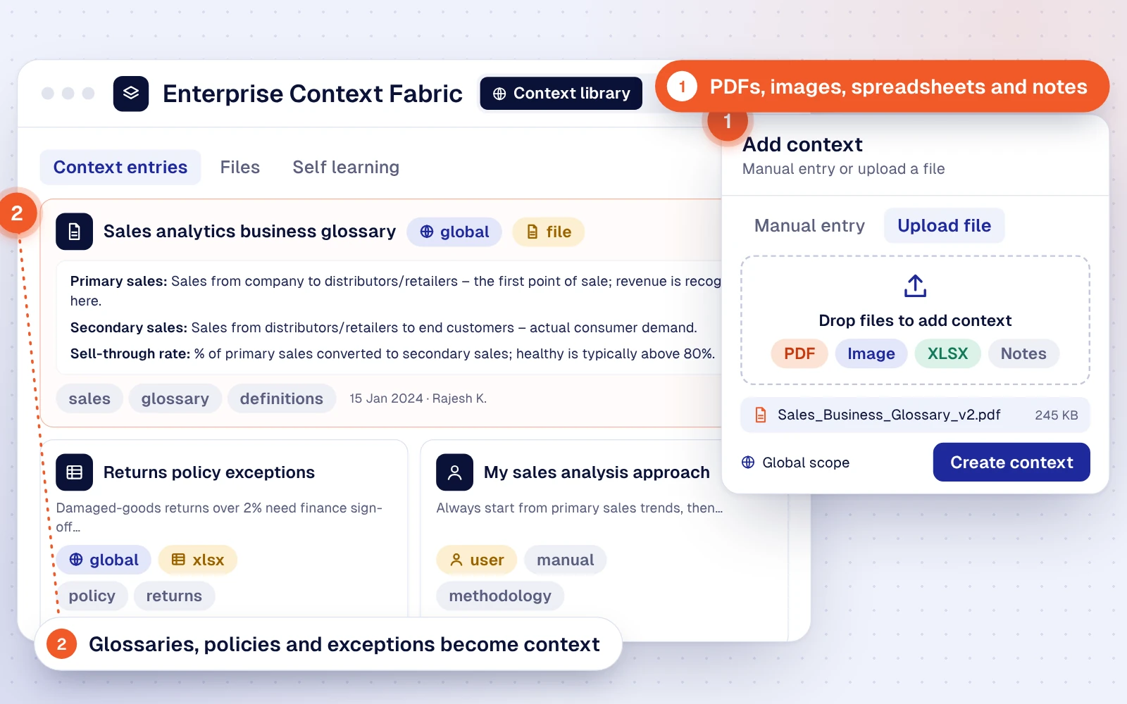Open the Files tab
This screenshot has height=704, width=1127.
(x=240, y=168)
